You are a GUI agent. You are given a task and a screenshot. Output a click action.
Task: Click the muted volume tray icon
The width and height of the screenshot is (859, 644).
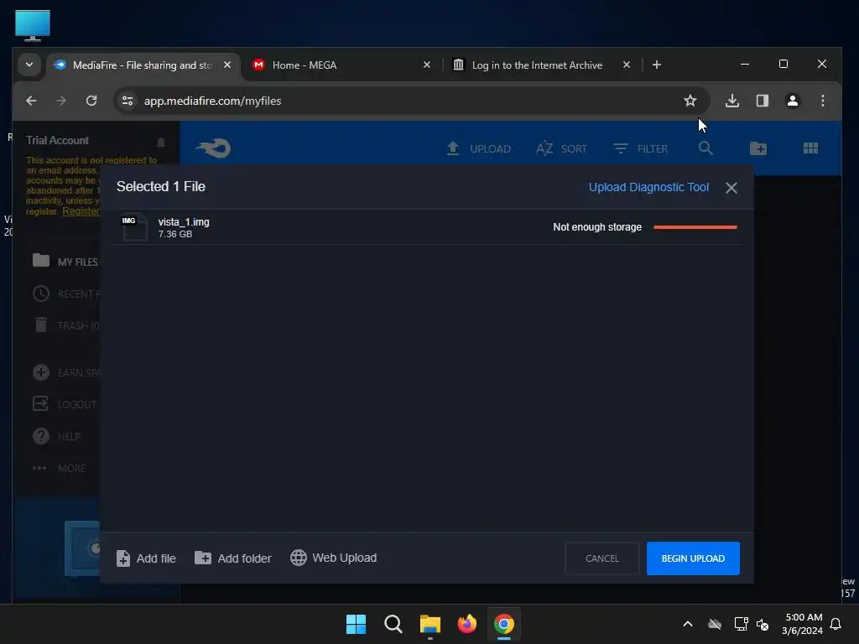(763, 624)
